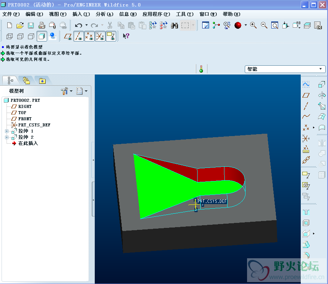Select the Revolve tool on right toolbar
This screenshot has width=328, height=284.
coord(322,95)
